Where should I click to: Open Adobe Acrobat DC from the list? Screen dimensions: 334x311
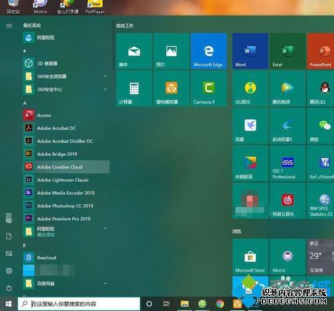click(66, 128)
